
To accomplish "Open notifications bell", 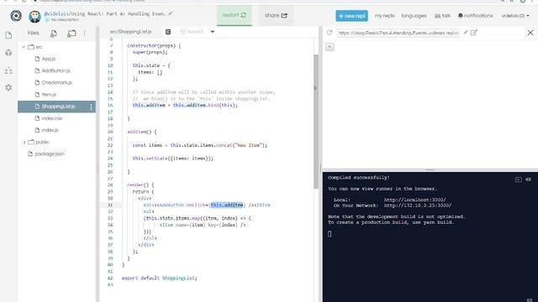I will (x=476, y=16).
